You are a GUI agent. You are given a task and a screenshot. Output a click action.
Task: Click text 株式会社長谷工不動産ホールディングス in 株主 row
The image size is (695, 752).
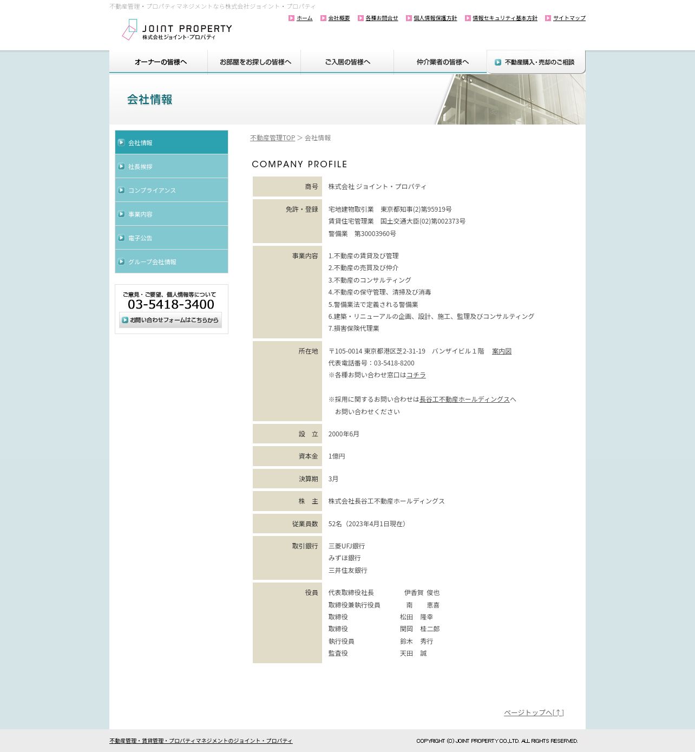(386, 501)
